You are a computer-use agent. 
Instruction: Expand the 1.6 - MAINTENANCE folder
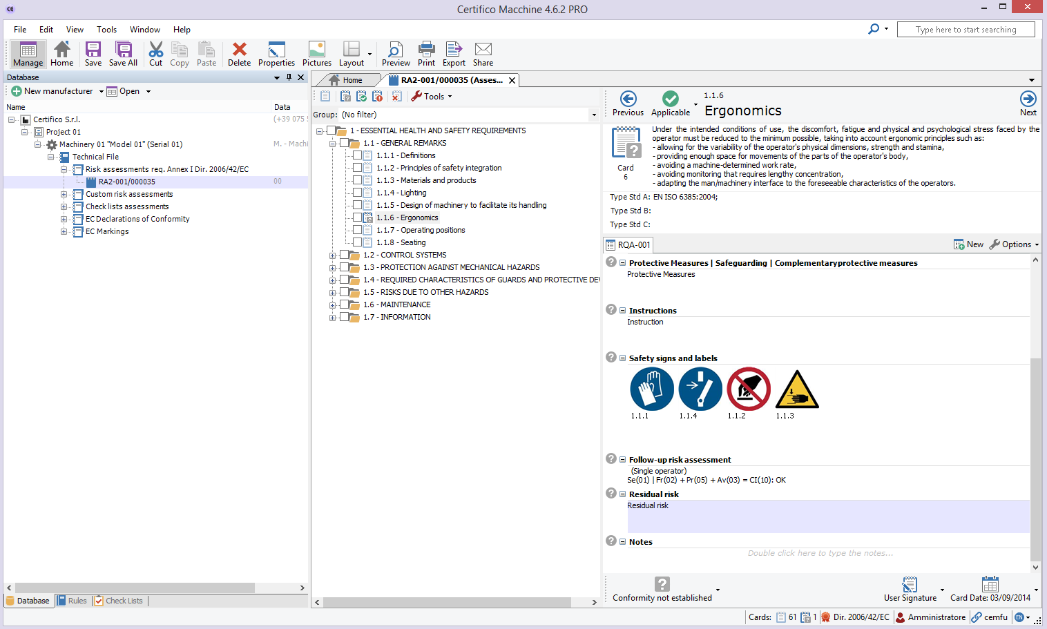(x=333, y=304)
